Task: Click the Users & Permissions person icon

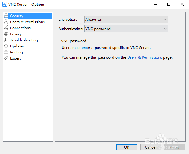Action: point(6,22)
